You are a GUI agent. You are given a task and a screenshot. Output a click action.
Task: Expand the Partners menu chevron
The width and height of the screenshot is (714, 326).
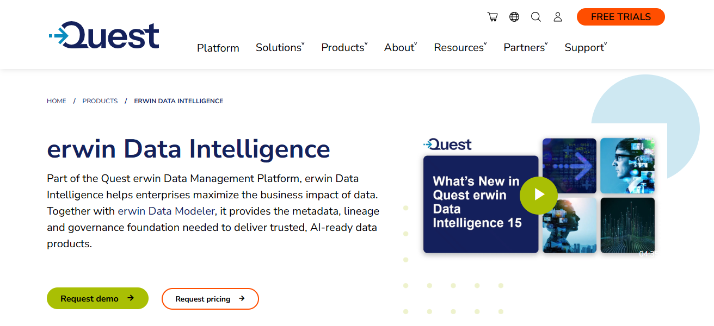tap(546, 45)
